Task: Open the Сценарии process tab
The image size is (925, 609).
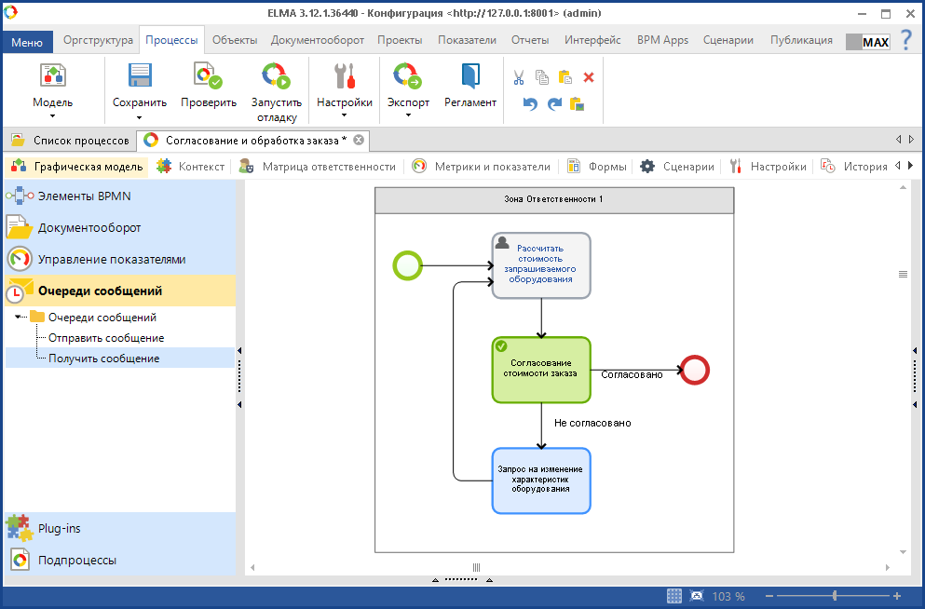Action: pos(677,167)
